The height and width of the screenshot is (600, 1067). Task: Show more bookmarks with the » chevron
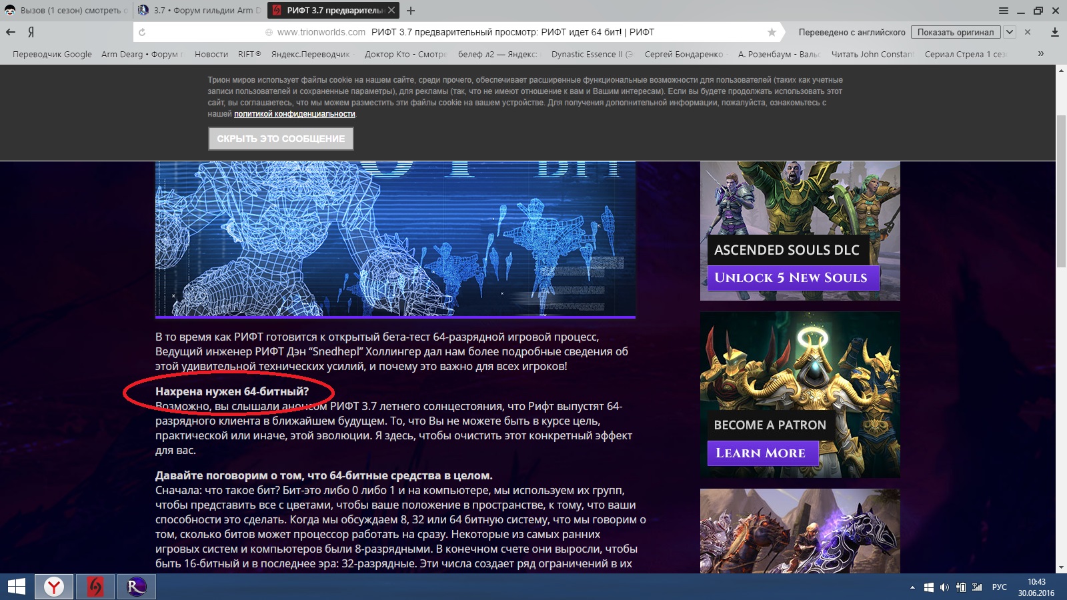coord(1040,53)
